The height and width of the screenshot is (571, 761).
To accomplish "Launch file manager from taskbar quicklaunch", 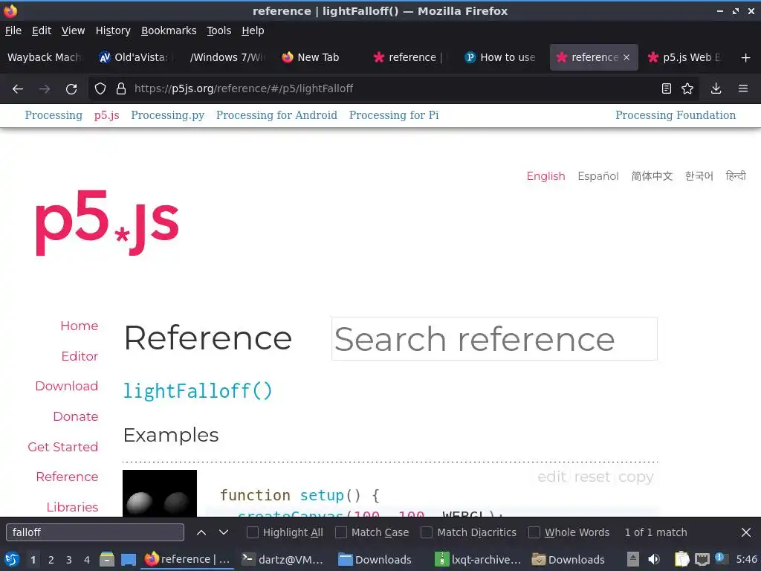I will (x=107, y=560).
